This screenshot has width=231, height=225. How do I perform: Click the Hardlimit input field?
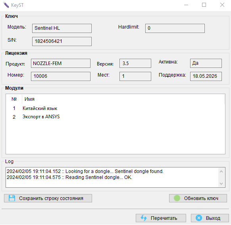click(x=175, y=28)
